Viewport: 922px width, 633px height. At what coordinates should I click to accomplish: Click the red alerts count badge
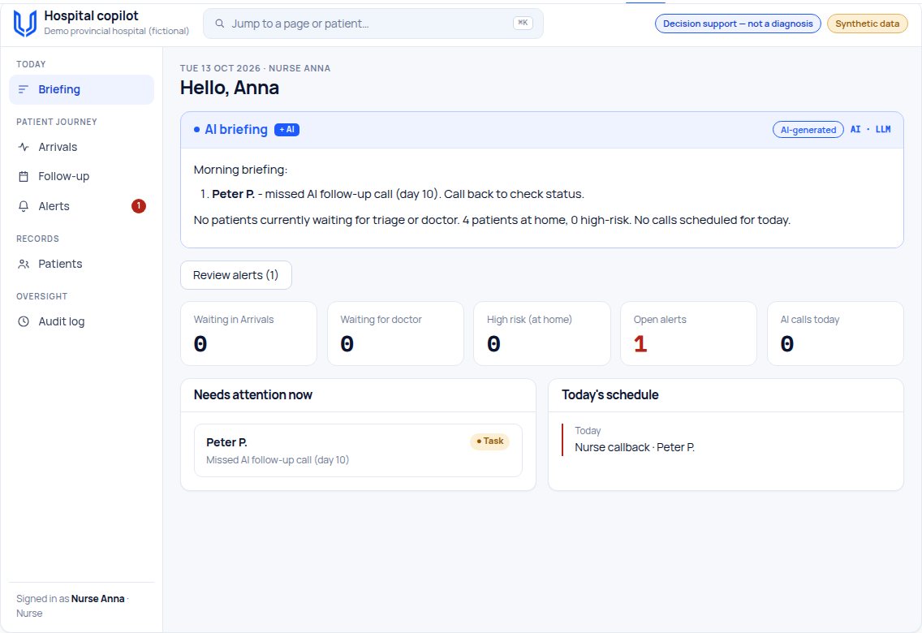click(139, 205)
